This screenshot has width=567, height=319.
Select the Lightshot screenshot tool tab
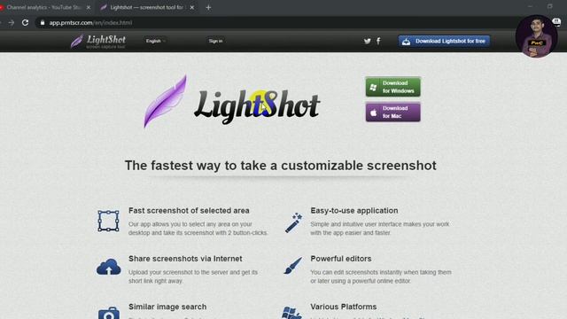147,7
